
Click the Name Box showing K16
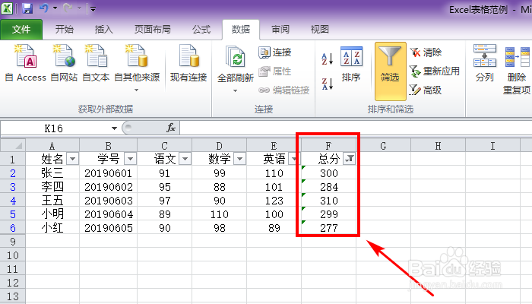tap(54, 128)
